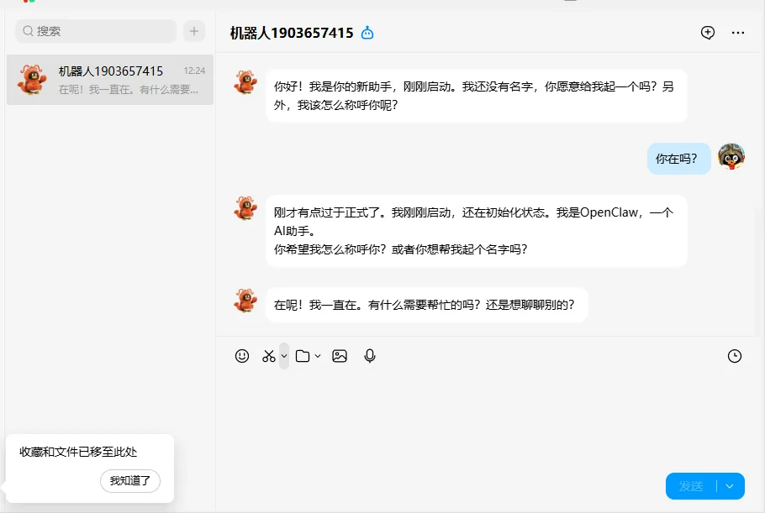Select the 机器人1903657415 conversation

pyautogui.click(x=109, y=80)
